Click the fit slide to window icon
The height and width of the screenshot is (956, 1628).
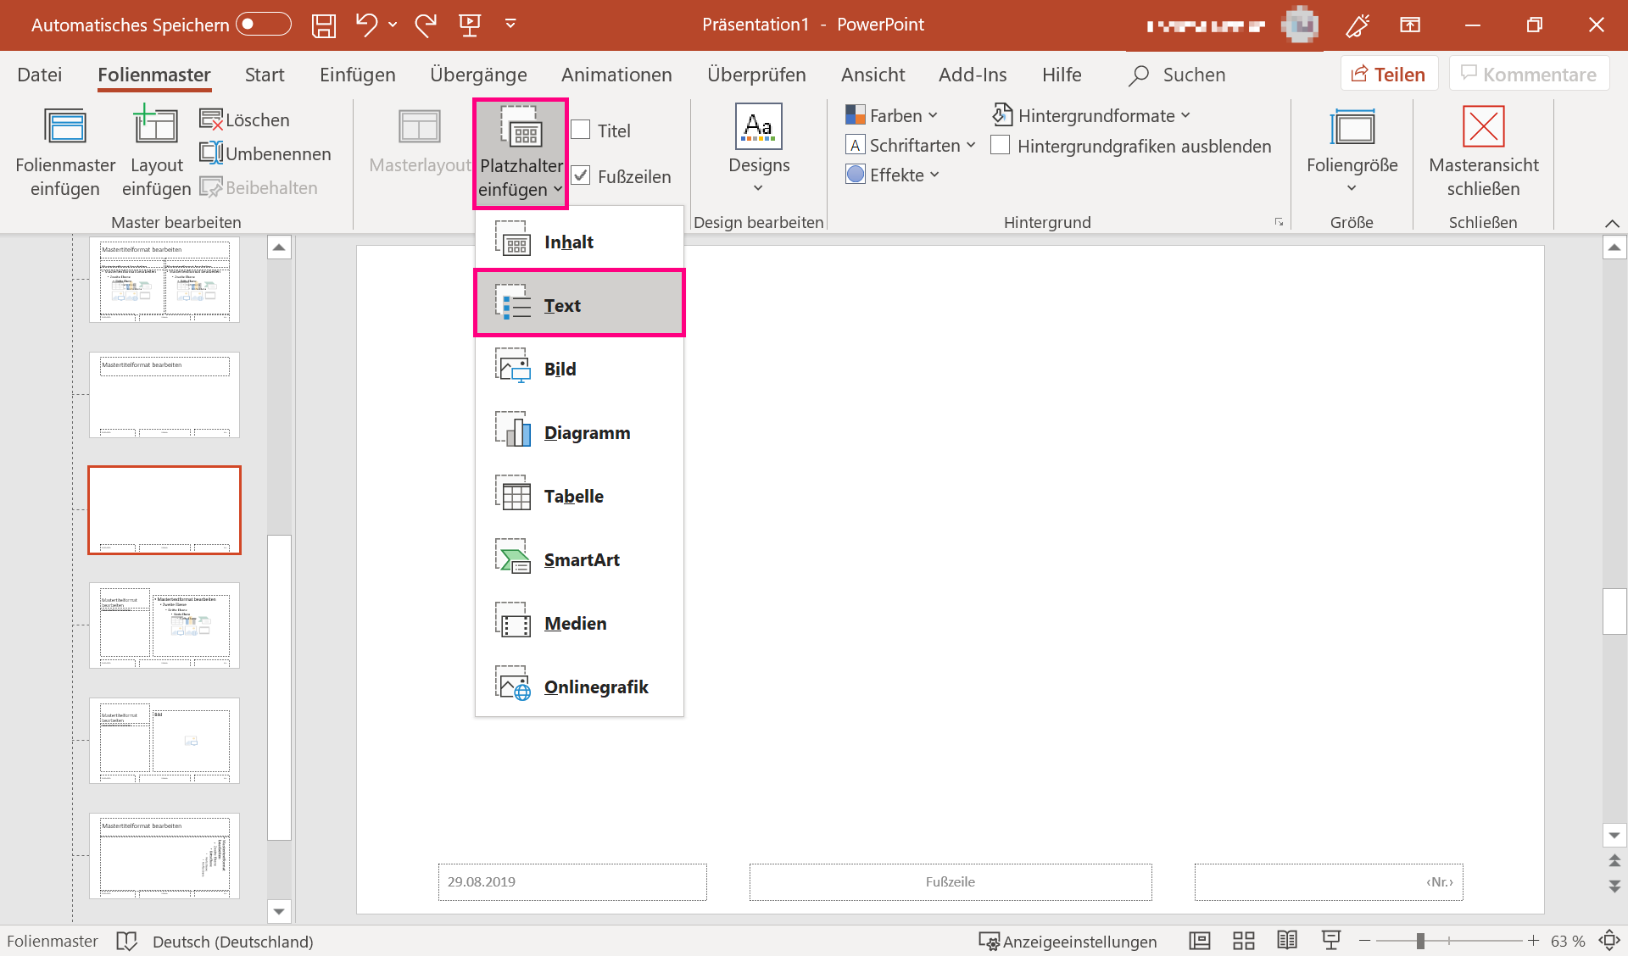(1608, 941)
